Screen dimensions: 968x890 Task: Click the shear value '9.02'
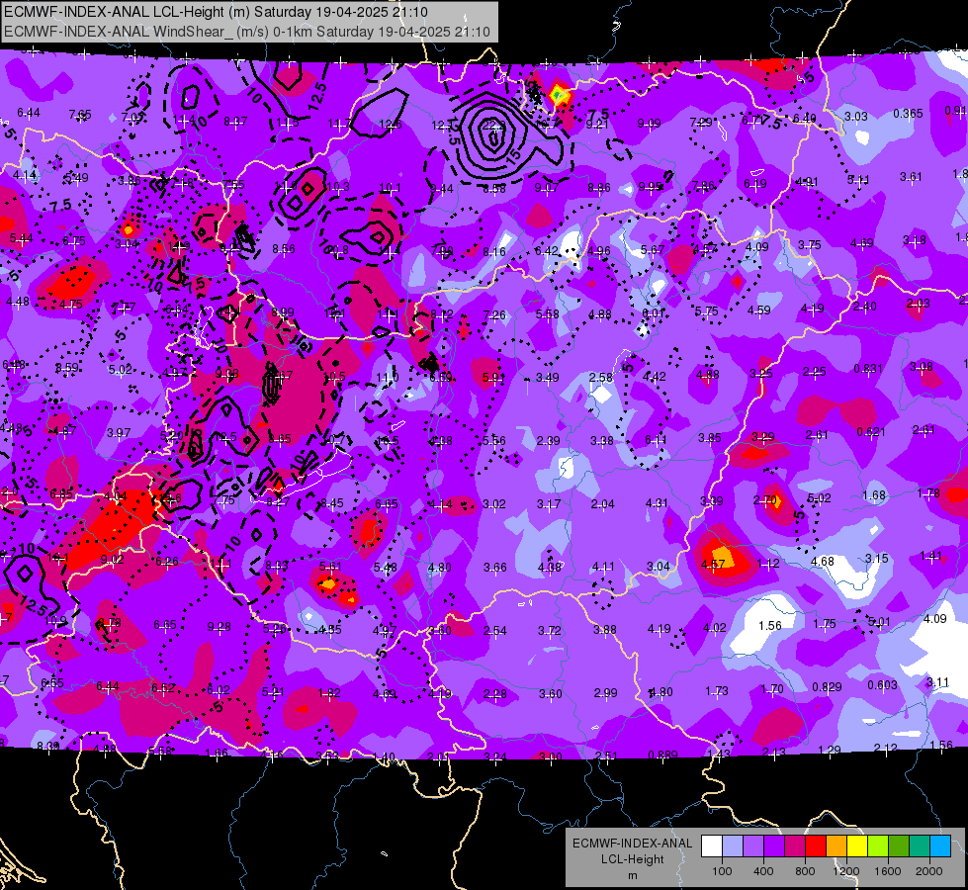coord(113,559)
